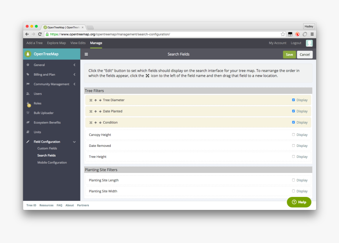Click the drag handle icon for Date Planted
This screenshot has width=339, height=243.
pyautogui.click(x=91, y=111)
